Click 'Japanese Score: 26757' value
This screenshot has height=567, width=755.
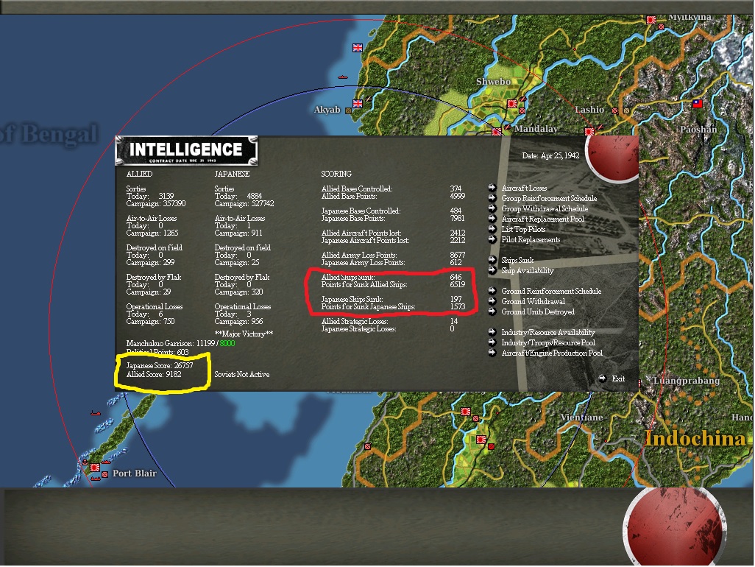coord(160,365)
